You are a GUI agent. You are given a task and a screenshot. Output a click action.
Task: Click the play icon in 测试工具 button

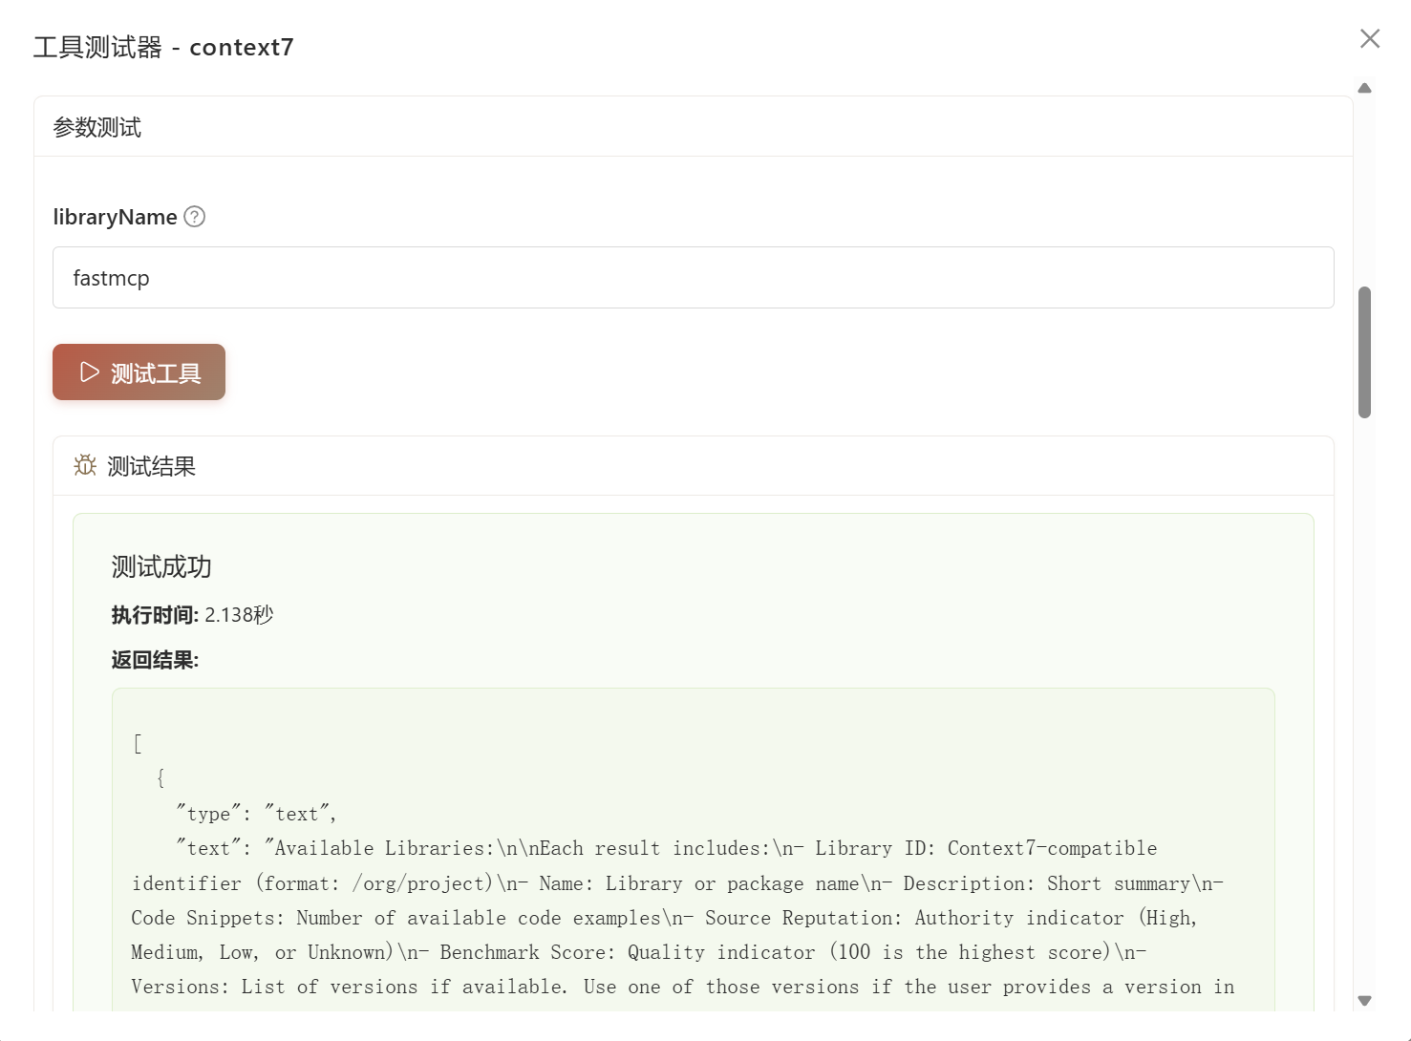coord(90,372)
